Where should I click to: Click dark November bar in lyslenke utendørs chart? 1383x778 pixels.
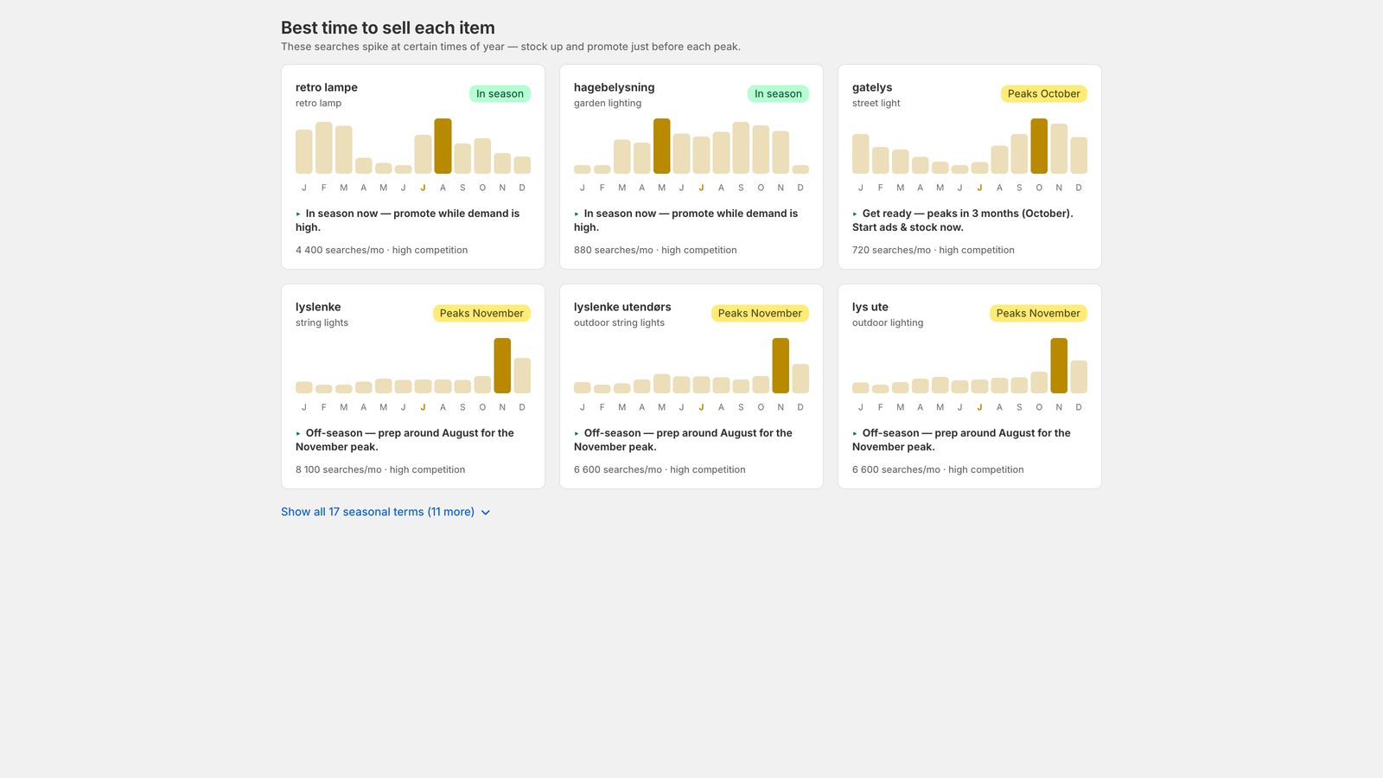781,366
